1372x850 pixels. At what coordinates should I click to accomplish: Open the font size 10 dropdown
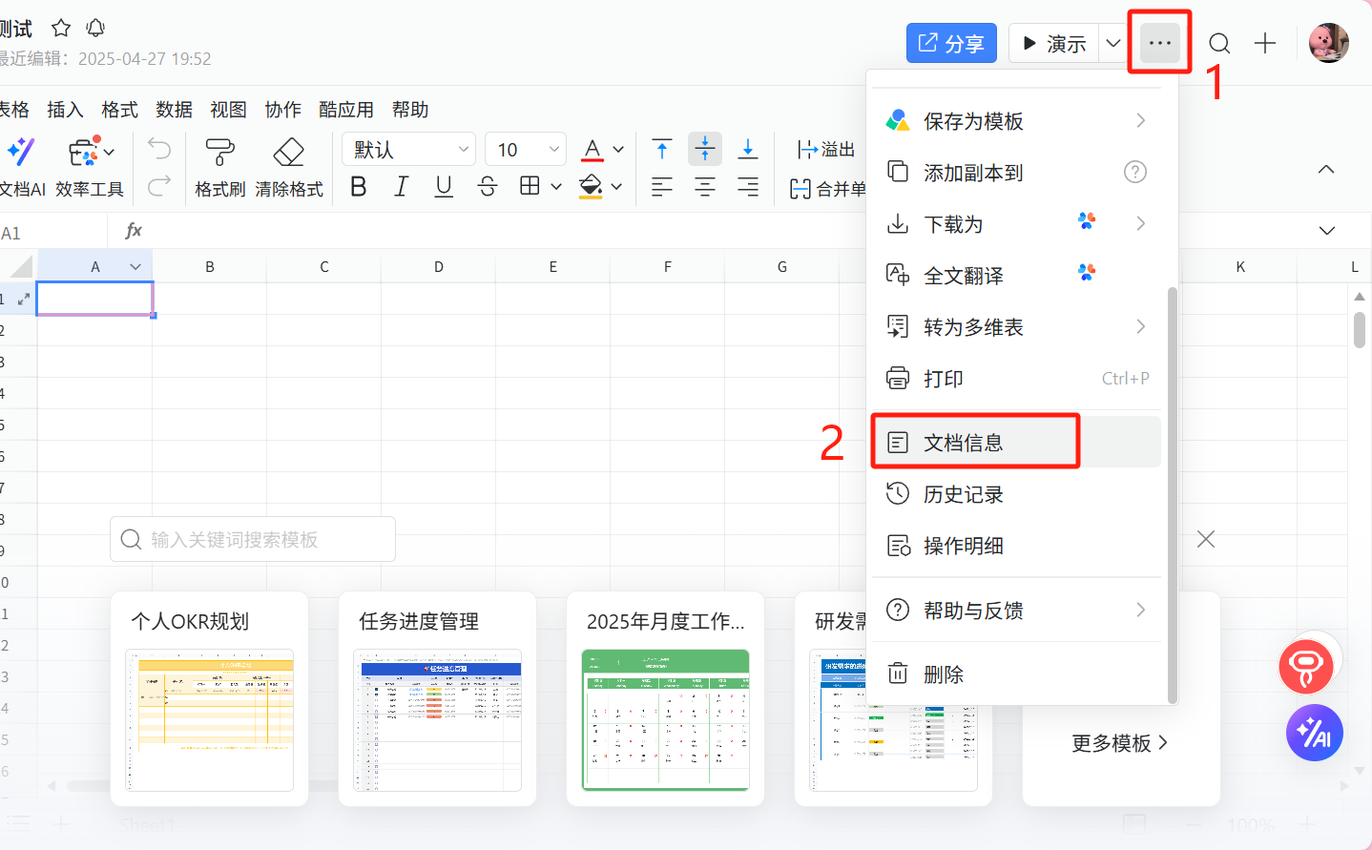pos(526,150)
